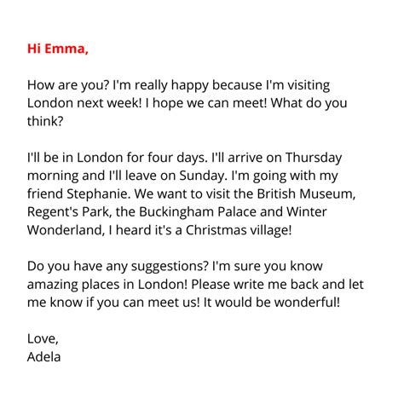Click the word 'suggestions?'
This screenshot has height=404, width=404.
coord(170,267)
